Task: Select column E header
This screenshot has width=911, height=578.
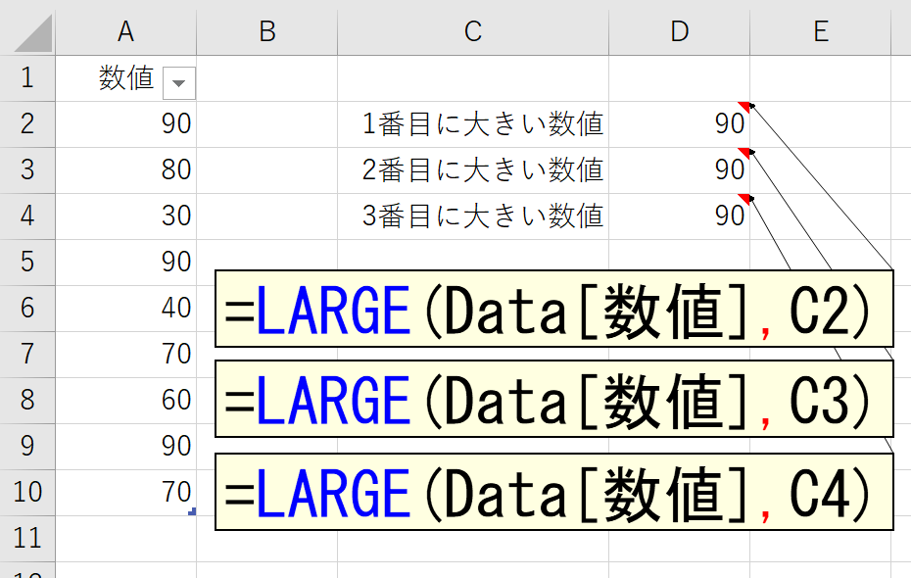Action: [820, 31]
